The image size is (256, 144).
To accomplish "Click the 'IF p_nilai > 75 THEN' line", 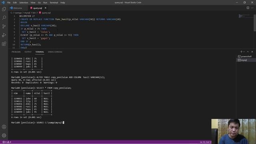I will [x=34, y=29].
